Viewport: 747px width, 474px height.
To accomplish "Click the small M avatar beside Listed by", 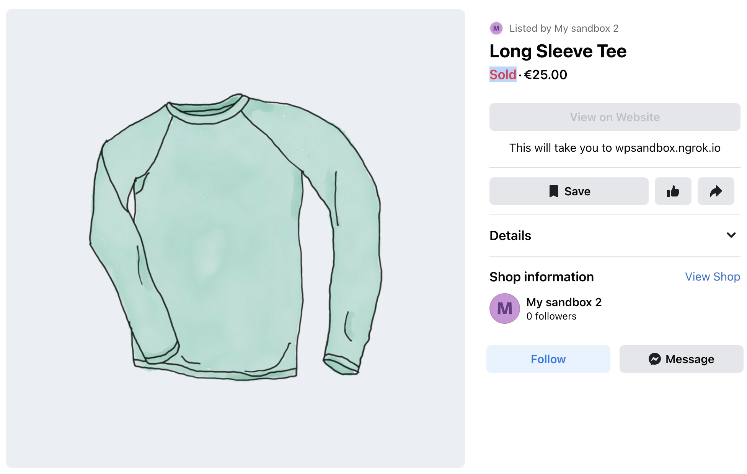I will 496,28.
